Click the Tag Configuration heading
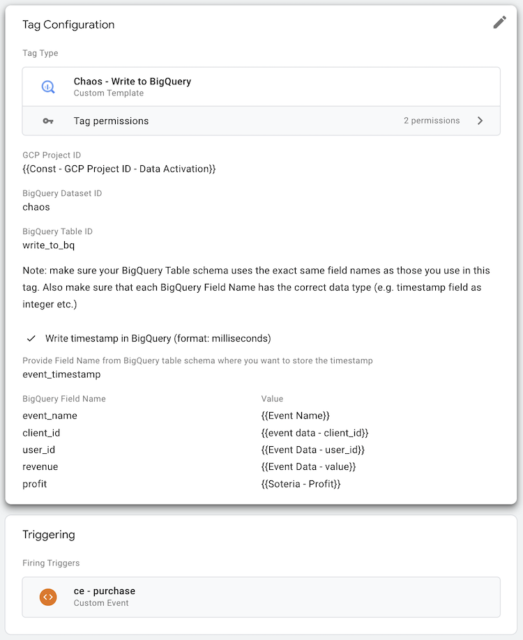This screenshot has height=640, width=523. (x=68, y=24)
